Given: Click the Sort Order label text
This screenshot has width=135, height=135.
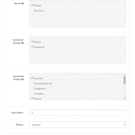Looking at the screenshot, I should tap(18, 113).
